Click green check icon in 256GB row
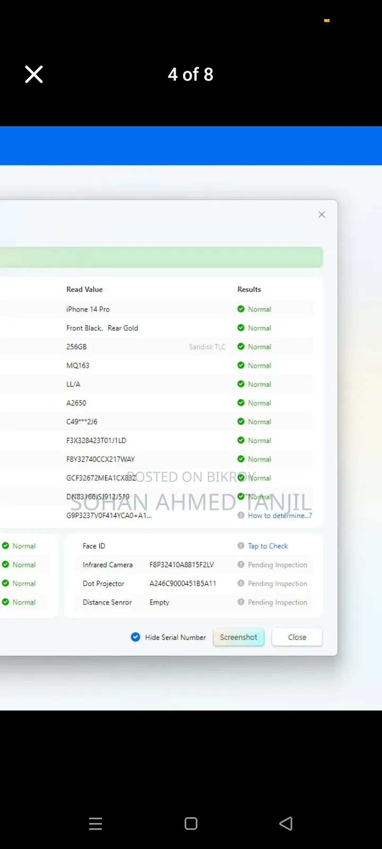Viewport: 382px width, 849px height. 241,346
